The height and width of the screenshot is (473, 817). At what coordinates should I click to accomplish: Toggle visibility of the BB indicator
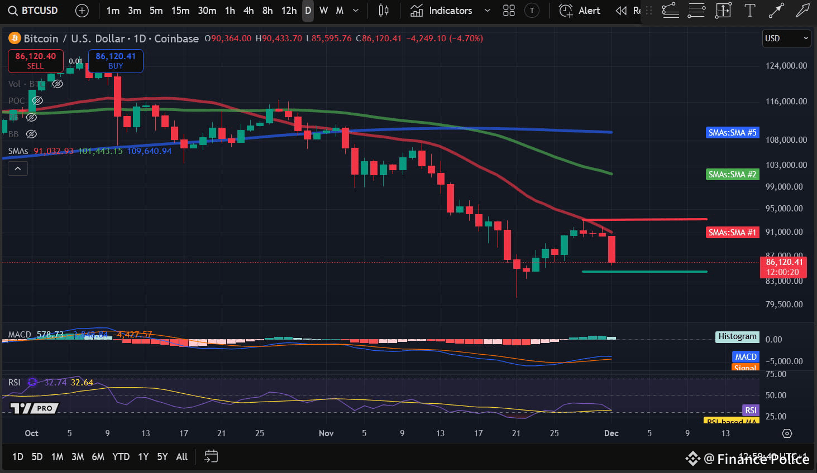point(32,134)
